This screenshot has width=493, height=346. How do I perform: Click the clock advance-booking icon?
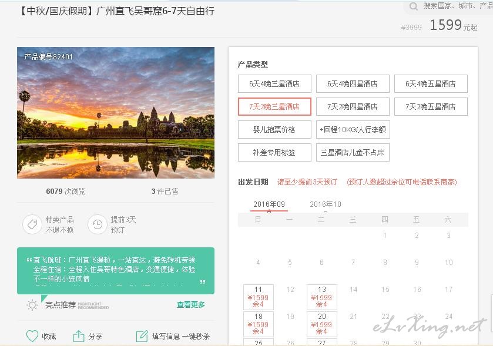pyautogui.click(x=98, y=224)
